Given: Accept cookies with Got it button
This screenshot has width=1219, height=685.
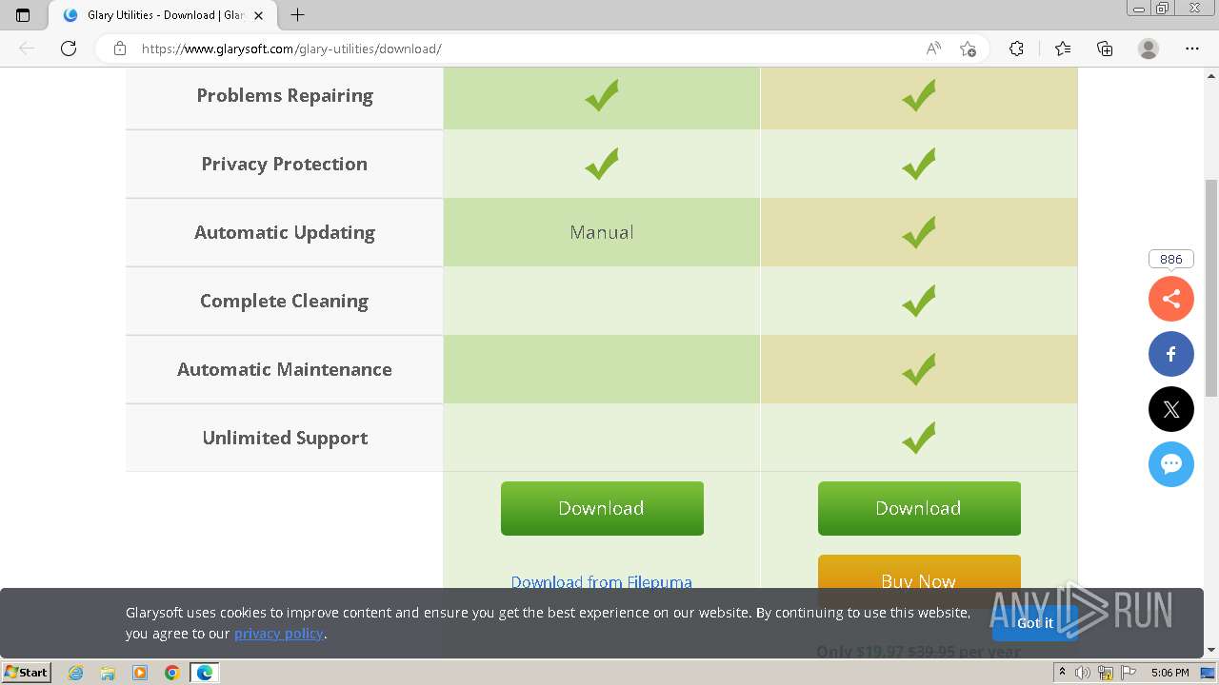Looking at the screenshot, I should 1035,622.
